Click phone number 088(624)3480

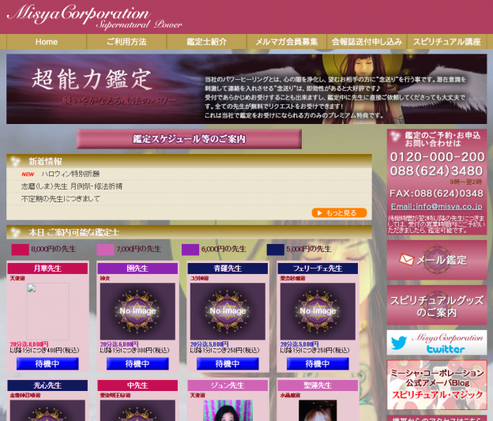436,171
